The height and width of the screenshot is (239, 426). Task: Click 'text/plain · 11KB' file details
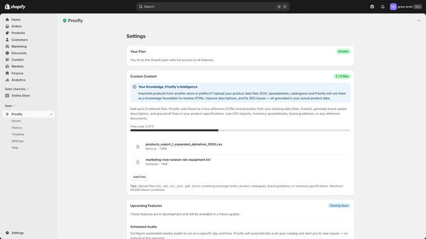[156, 164]
